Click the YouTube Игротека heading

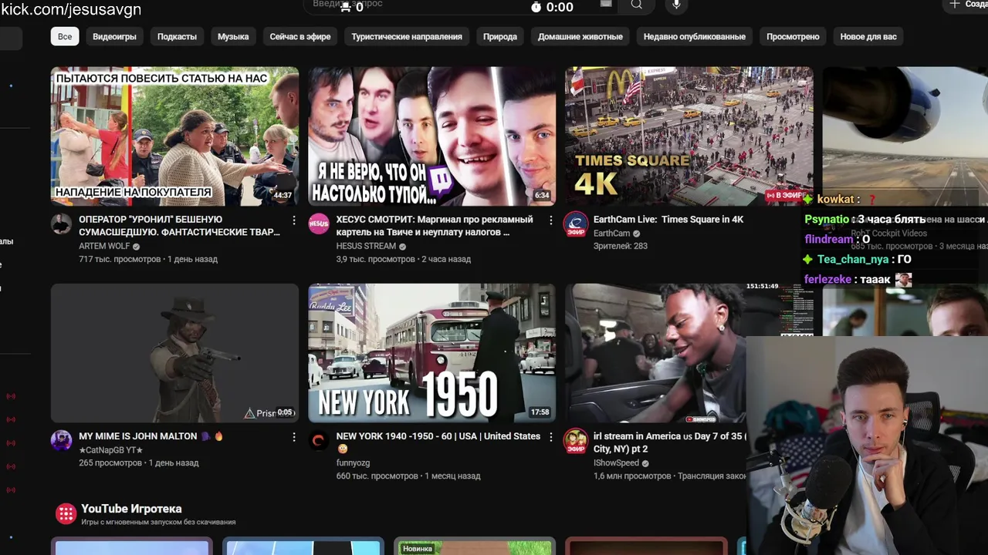point(131,509)
